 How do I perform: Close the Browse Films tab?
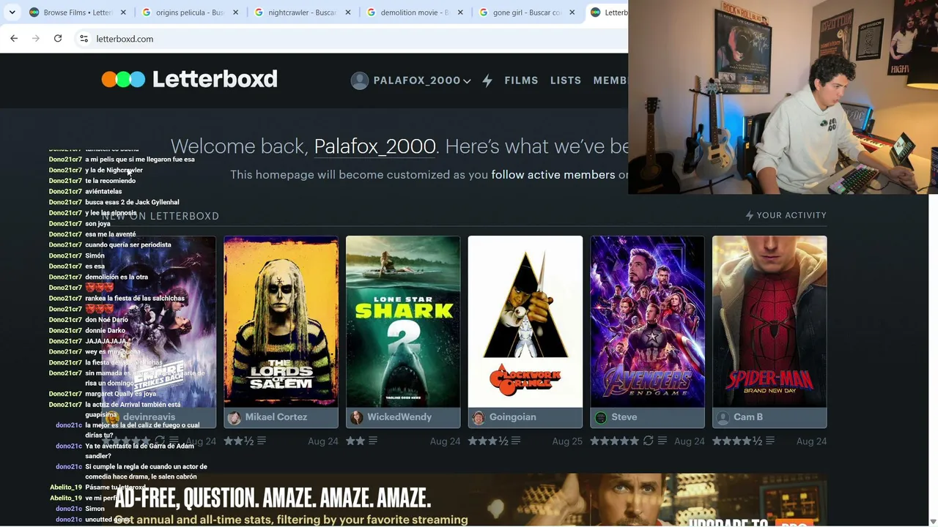[123, 12]
